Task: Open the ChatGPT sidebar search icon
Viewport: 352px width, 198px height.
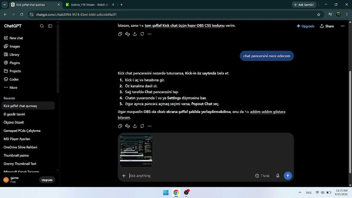Action: click(x=42, y=26)
